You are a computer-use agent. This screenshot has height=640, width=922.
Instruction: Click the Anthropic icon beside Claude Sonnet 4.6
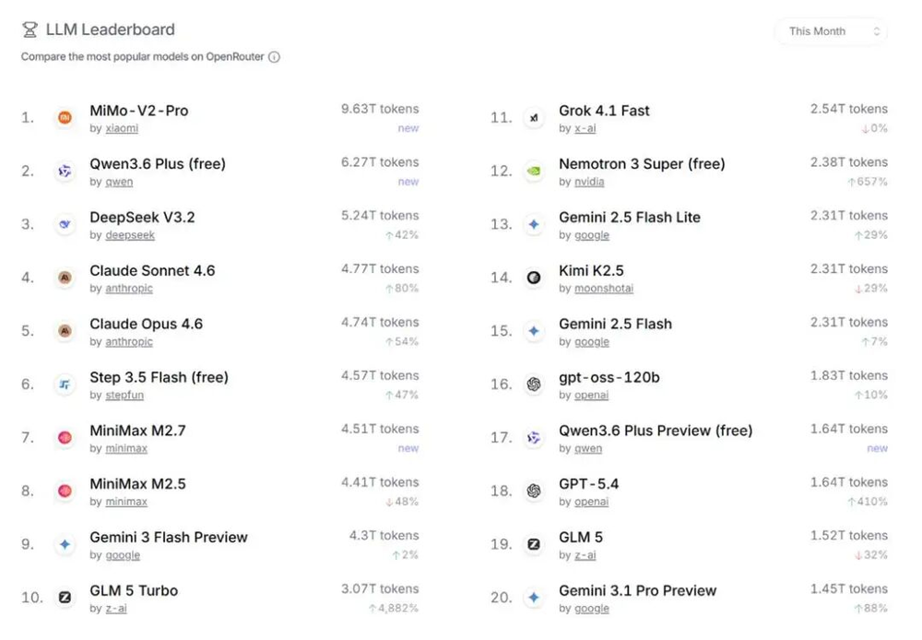tap(65, 278)
